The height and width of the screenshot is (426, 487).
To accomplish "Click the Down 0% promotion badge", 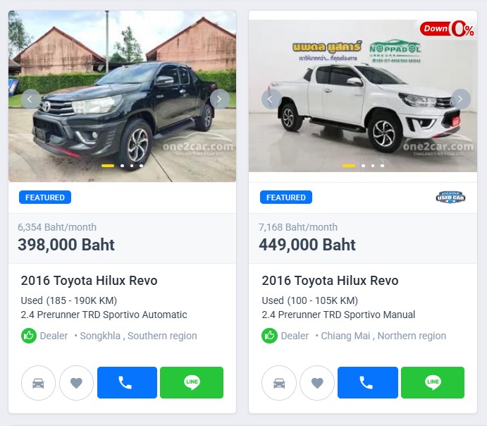I will point(447,29).
